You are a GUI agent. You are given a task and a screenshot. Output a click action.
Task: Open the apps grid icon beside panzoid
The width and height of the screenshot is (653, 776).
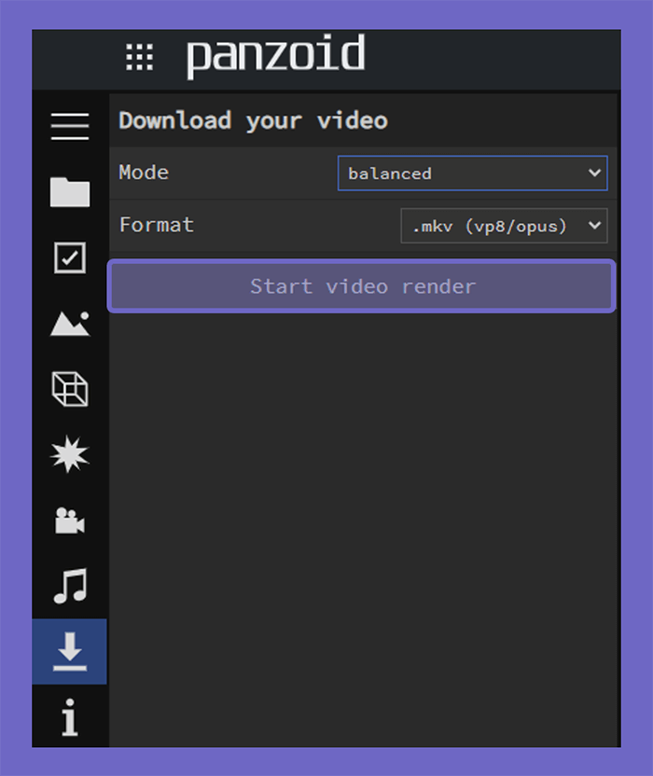point(139,58)
